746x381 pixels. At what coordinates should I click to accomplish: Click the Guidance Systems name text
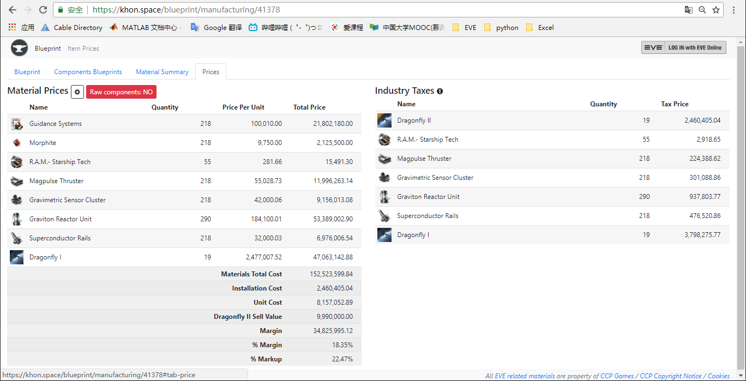tap(56, 124)
